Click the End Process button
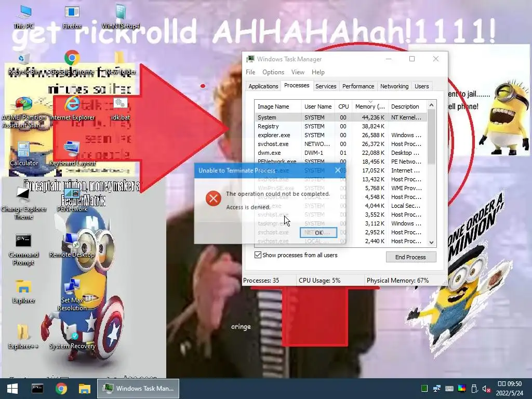Image resolution: width=532 pixels, height=399 pixels. pyautogui.click(x=410, y=257)
